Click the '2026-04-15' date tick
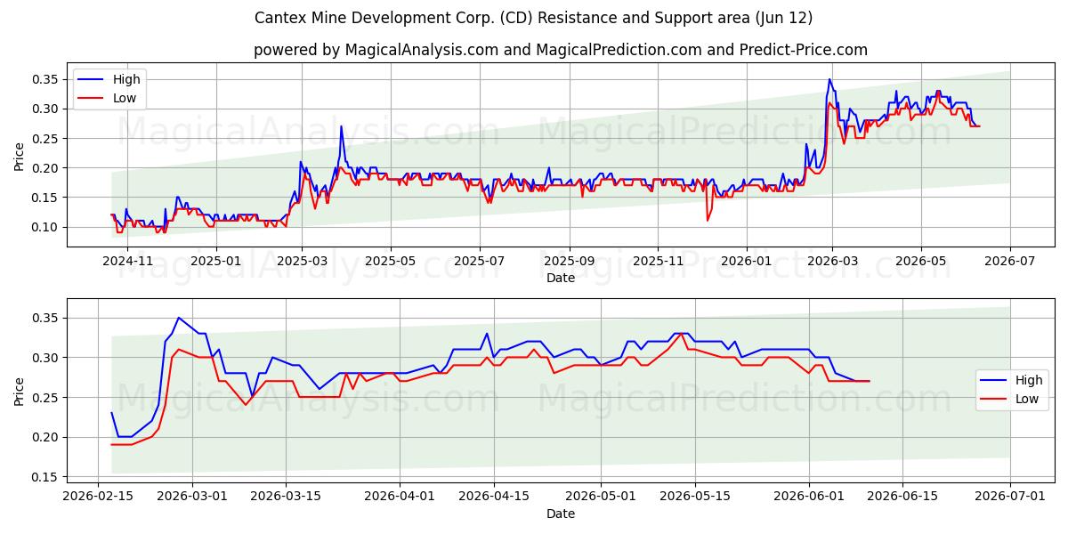1068x534 pixels. point(493,497)
